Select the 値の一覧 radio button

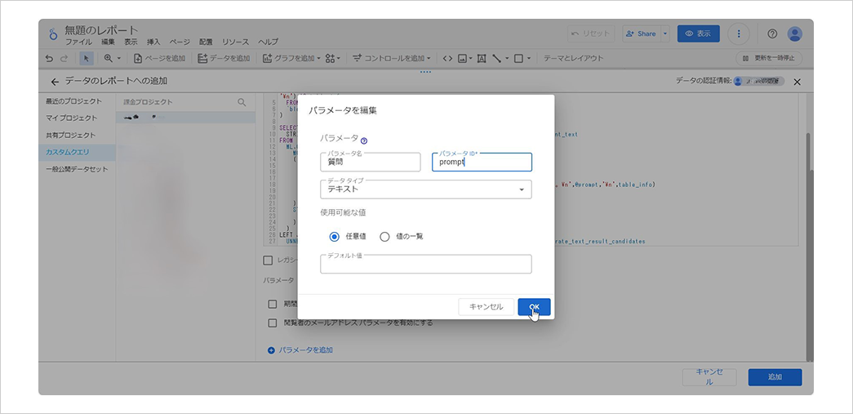pos(384,237)
